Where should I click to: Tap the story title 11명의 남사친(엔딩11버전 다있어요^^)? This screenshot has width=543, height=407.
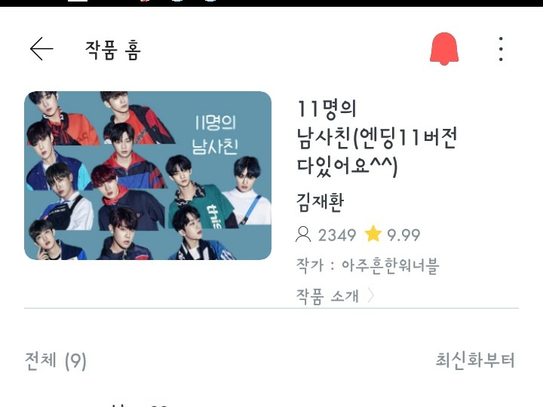377,139
